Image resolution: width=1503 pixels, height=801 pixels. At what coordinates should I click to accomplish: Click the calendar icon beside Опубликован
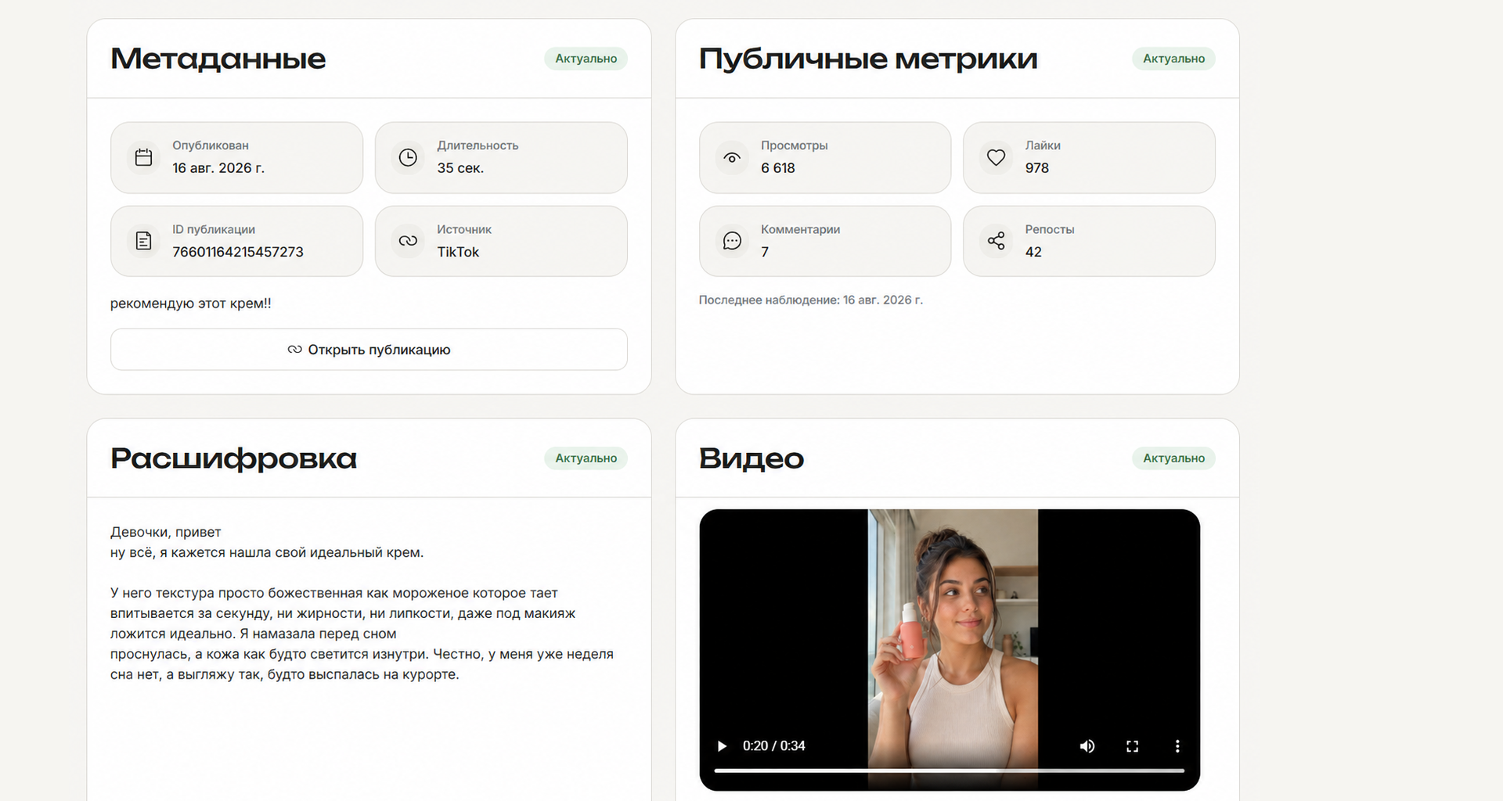pos(143,157)
